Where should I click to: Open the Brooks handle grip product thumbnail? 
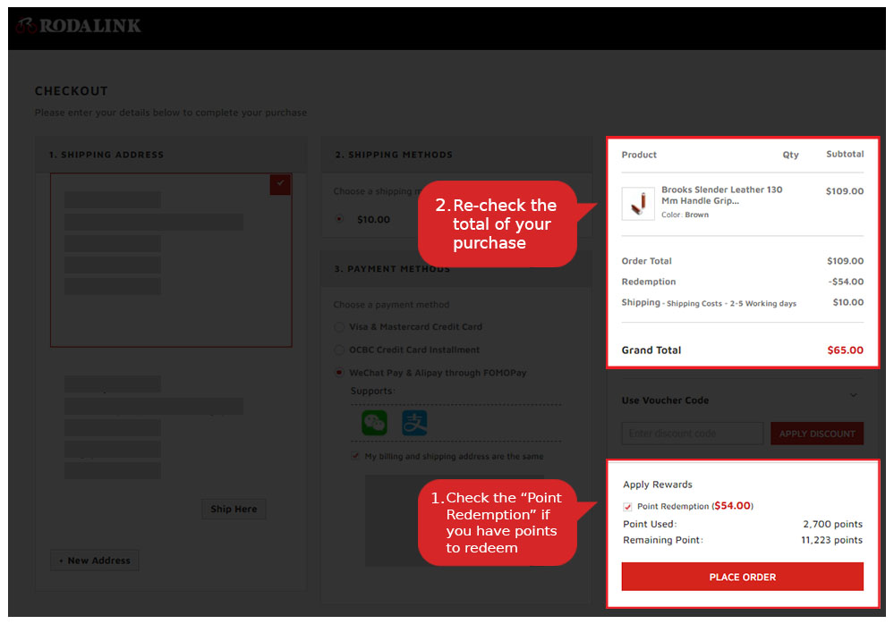pos(638,204)
